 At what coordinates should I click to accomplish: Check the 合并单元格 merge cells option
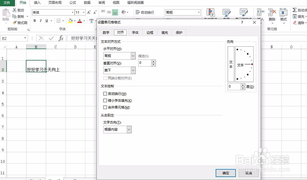pyautogui.click(x=105, y=107)
